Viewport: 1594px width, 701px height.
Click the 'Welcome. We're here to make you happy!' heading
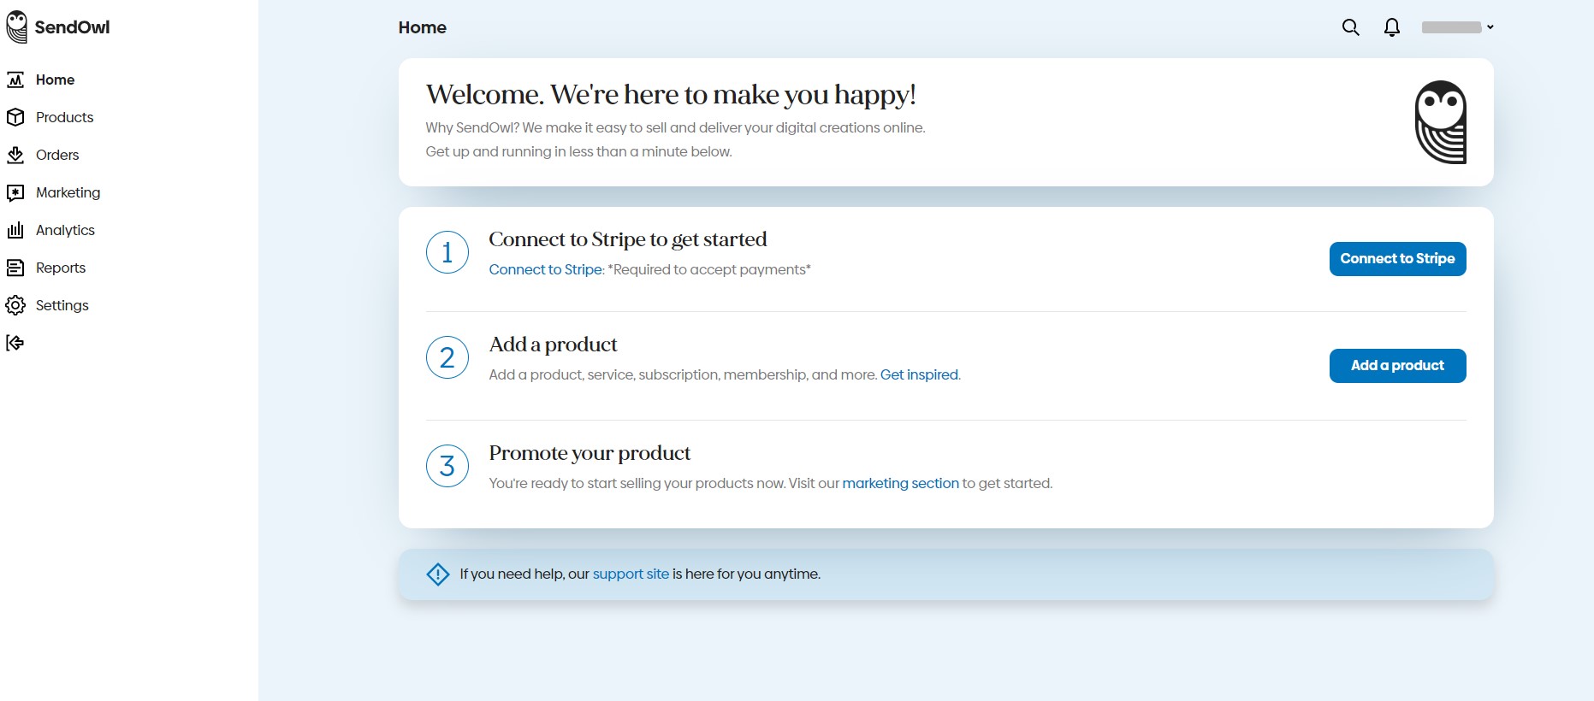pyautogui.click(x=671, y=94)
